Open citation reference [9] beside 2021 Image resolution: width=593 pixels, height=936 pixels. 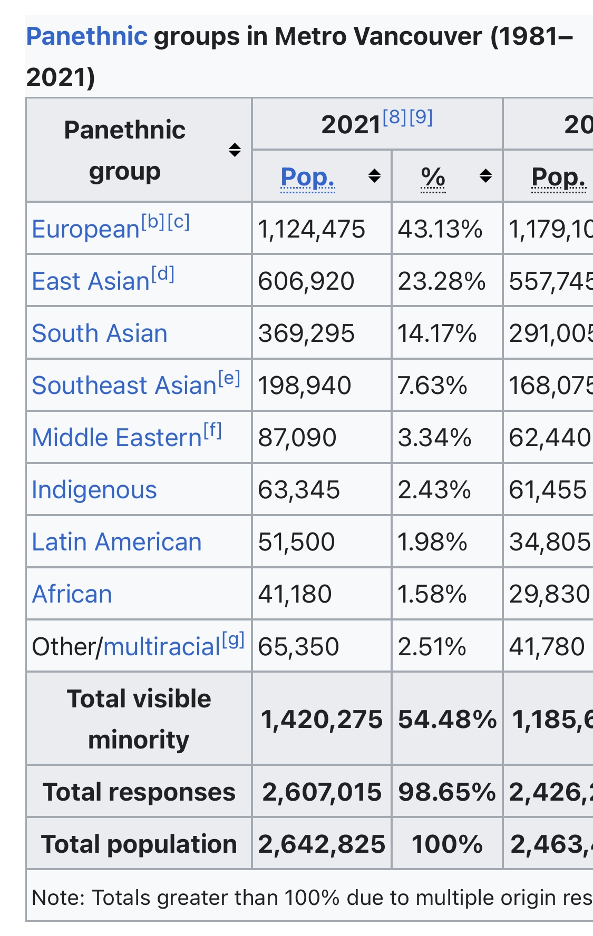(421, 117)
